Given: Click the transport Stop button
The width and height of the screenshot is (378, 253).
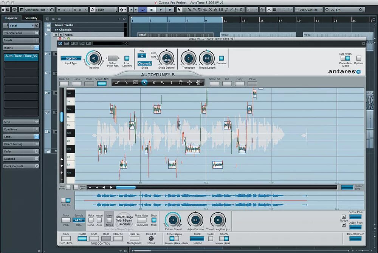Looking at the screenshot, I should (x=152, y=9).
